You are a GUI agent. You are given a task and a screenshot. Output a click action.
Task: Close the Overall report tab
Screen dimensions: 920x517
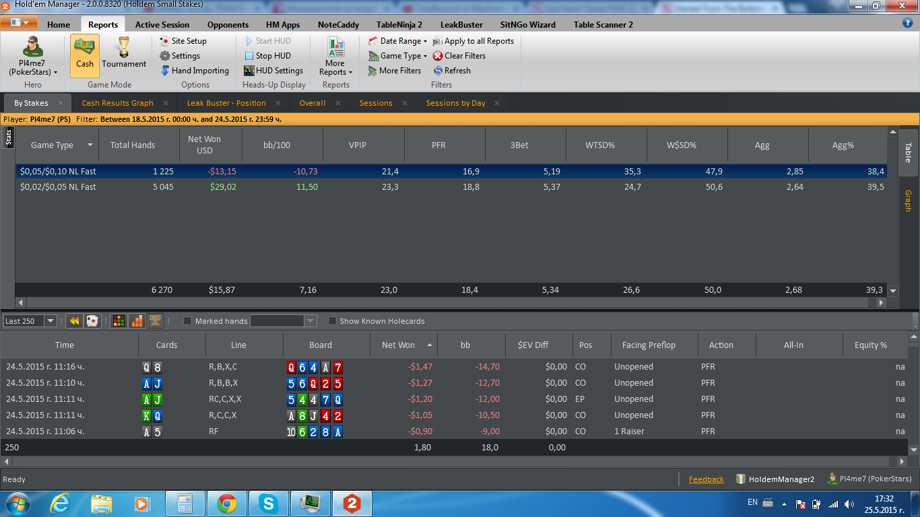[338, 103]
